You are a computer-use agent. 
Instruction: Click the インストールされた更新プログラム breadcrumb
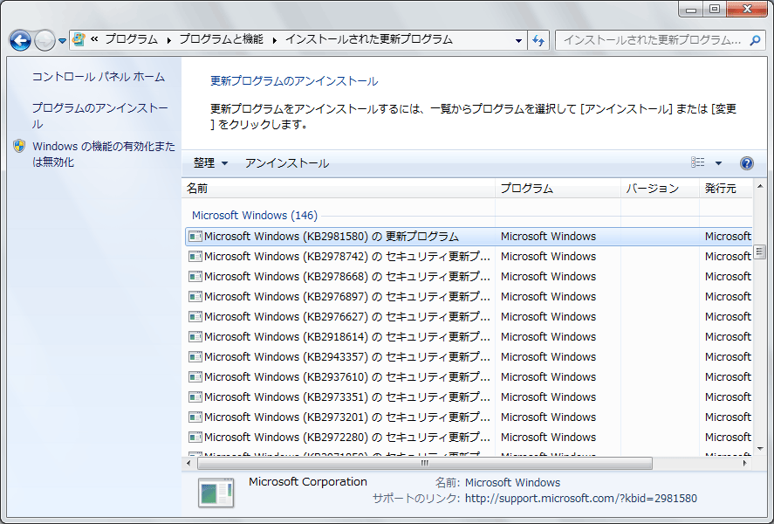click(369, 39)
